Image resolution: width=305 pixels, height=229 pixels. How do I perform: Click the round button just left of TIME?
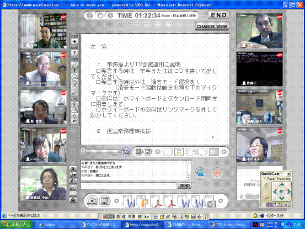110,15
